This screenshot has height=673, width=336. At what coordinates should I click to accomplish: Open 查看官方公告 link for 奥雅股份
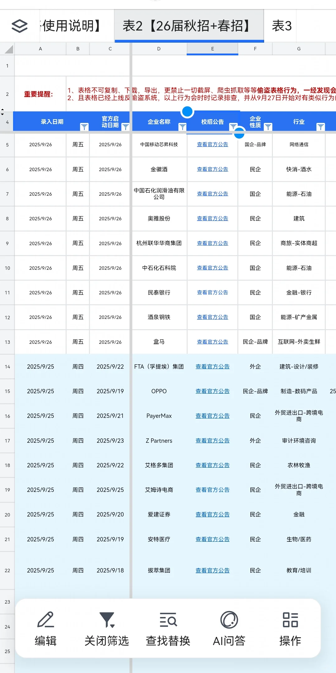click(212, 218)
